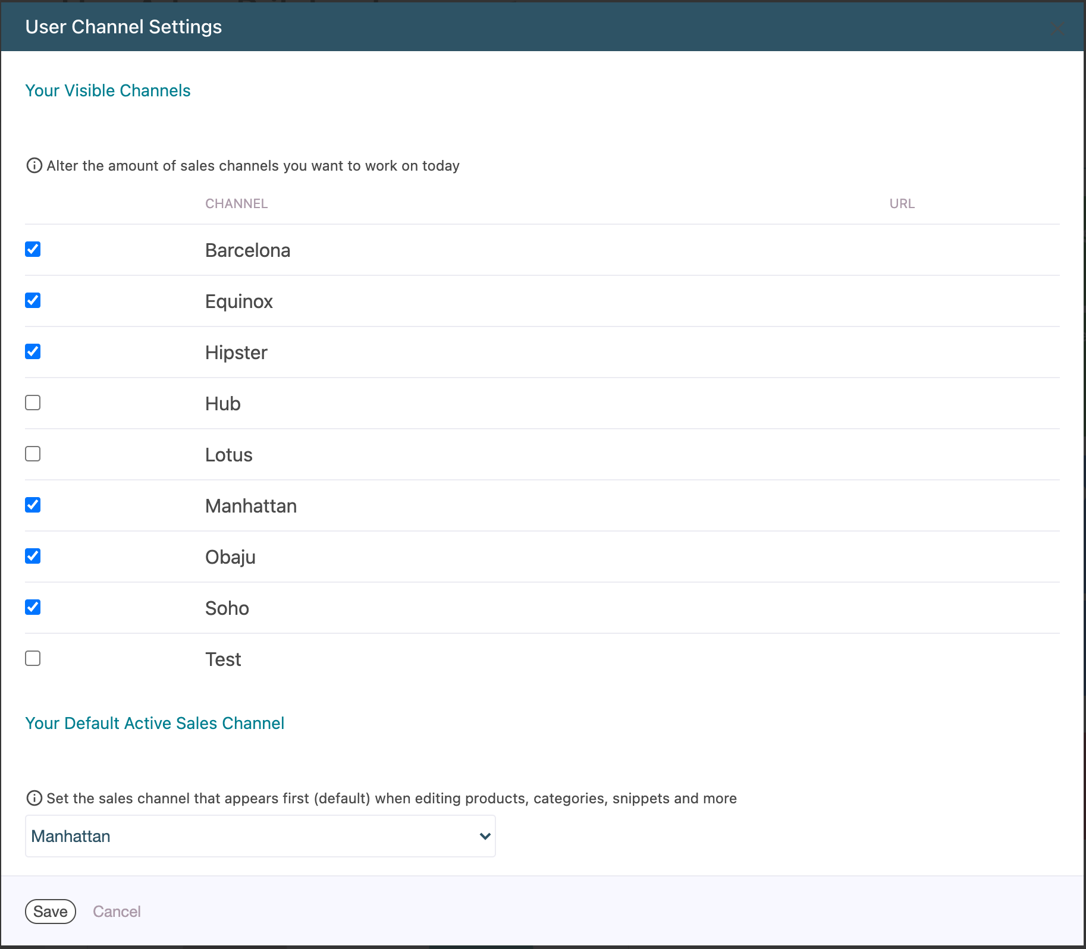Screen dimensions: 1086x949
Task: Click 'Your Default Active Sales Channel' heading
Action: click(x=155, y=723)
